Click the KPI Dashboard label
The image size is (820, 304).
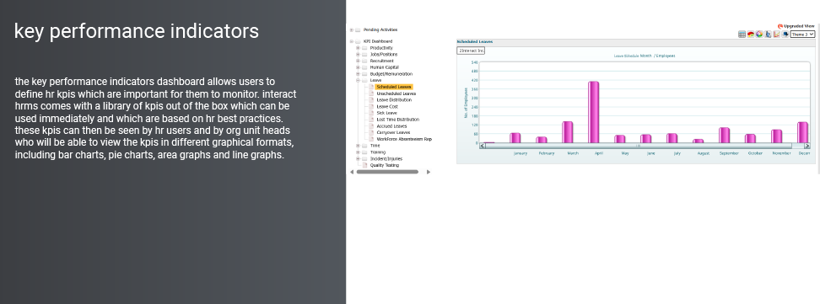click(x=378, y=41)
